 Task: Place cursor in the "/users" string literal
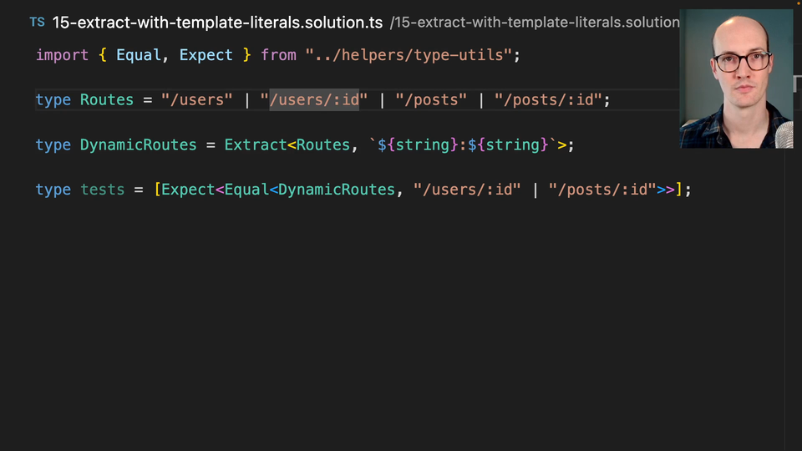(197, 100)
